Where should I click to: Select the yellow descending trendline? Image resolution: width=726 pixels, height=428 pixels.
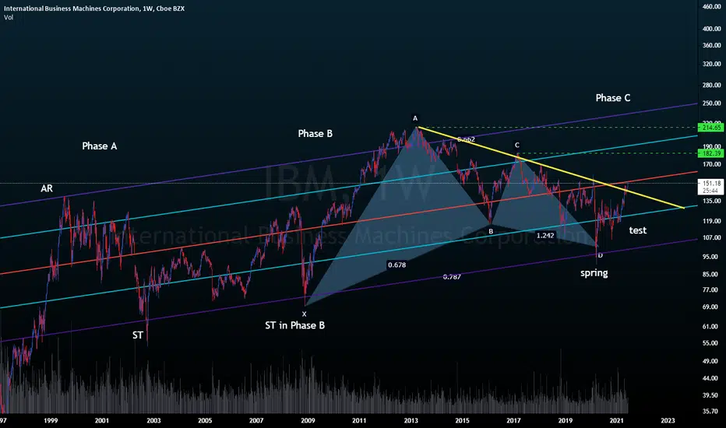click(551, 167)
